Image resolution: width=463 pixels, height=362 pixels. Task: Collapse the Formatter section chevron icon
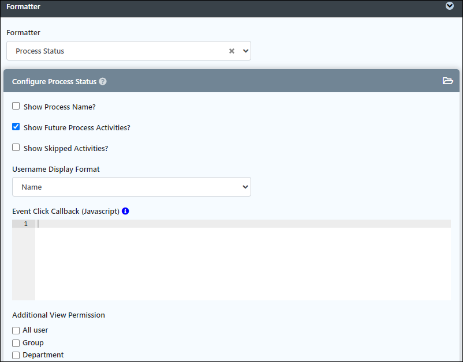pos(449,6)
